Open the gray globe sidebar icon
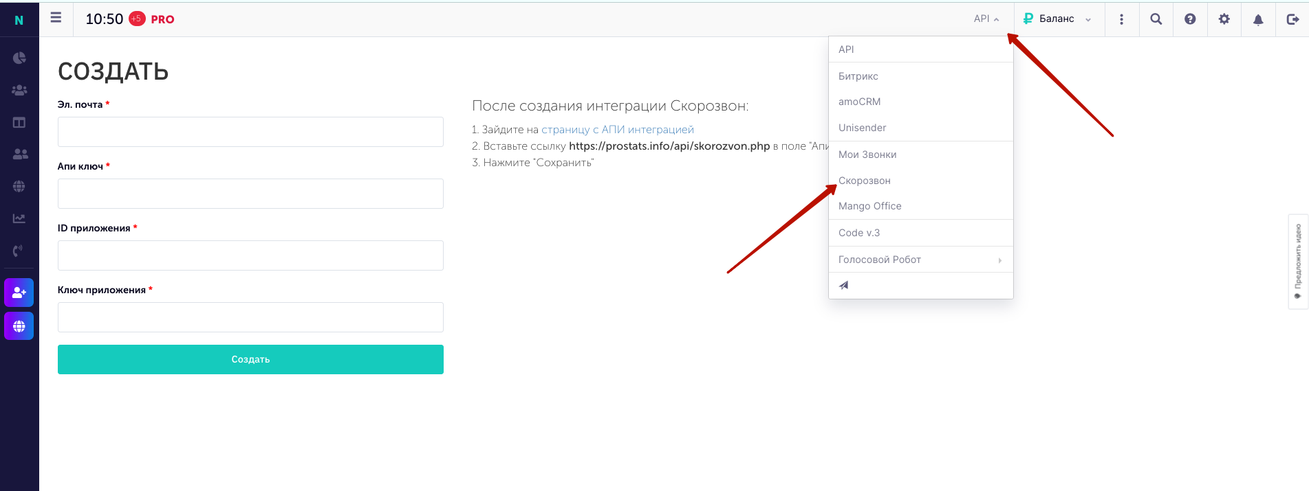 19,186
